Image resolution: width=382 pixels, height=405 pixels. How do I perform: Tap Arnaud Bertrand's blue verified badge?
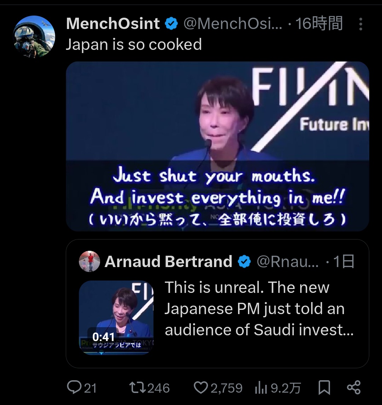tap(244, 262)
